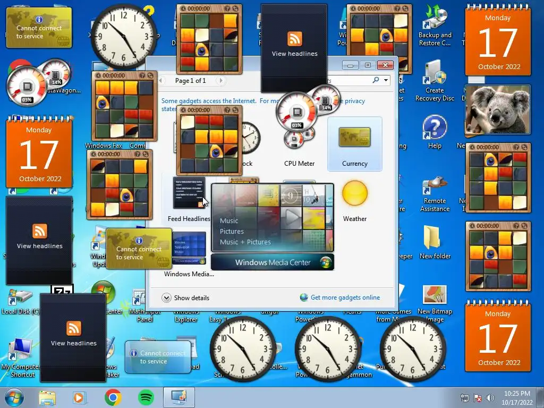Choose Pictures in the Media Center gadget
Viewport: 544px width, 408px height.
[x=232, y=232]
